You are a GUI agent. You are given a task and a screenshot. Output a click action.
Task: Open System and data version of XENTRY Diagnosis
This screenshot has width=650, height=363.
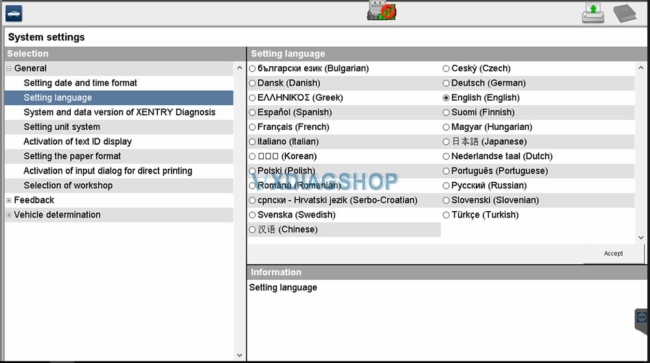click(120, 112)
